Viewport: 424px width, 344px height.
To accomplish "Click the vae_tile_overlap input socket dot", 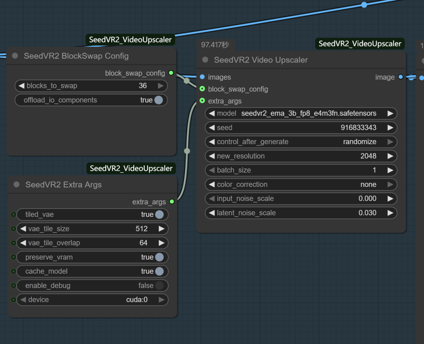I will [13, 243].
